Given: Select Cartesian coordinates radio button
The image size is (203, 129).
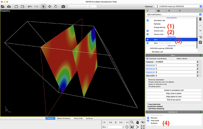Looking at the screenshot, I should (147, 59).
